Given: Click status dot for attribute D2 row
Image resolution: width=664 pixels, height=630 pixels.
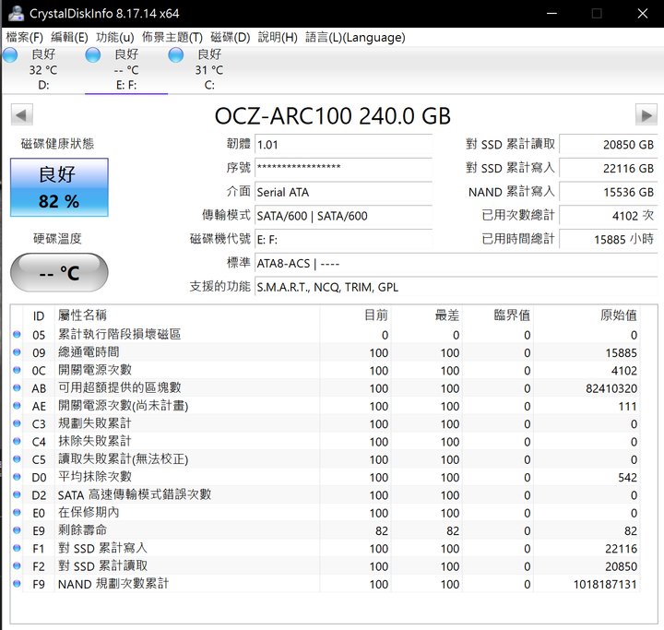Looking at the screenshot, I should tap(17, 494).
